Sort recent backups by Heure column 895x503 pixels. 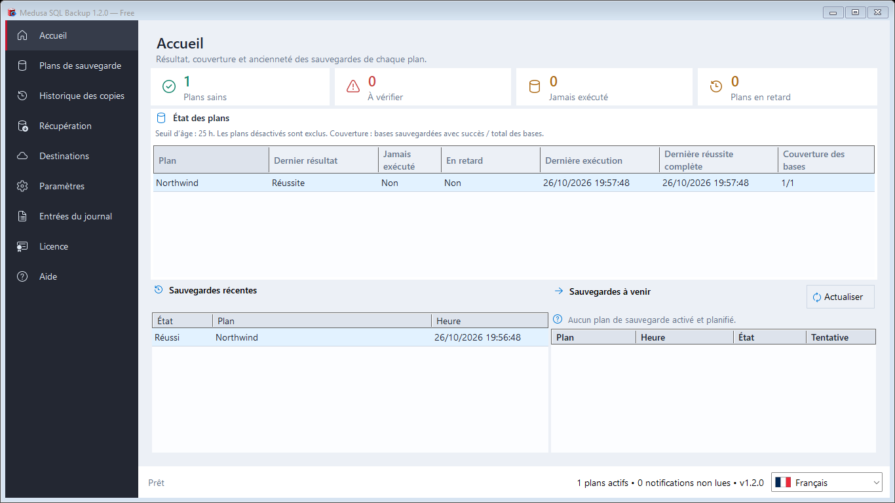pos(489,321)
